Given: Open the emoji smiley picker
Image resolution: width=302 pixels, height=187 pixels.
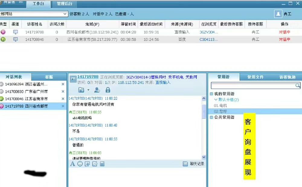Looking at the screenshot, I should [80, 164].
